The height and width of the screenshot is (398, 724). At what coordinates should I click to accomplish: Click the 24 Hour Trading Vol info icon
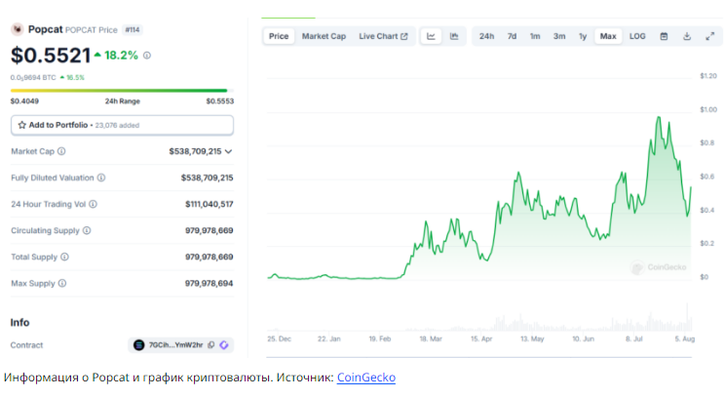coord(93,204)
